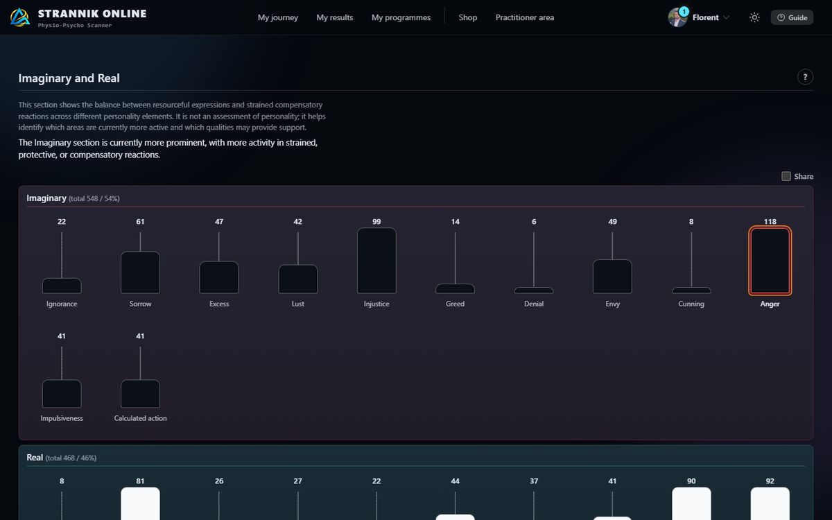Open the Practitioner area
The image size is (832, 520).
point(525,17)
